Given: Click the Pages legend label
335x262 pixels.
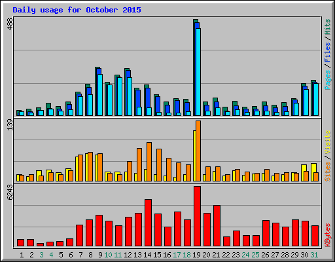Looking at the screenshot, I should click(328, 80).
